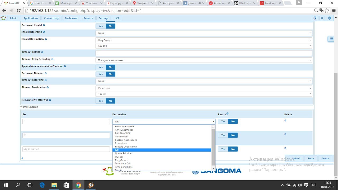Set Return on Invalid to Yes
Screen dimensions: 338x190
[101, 26]
